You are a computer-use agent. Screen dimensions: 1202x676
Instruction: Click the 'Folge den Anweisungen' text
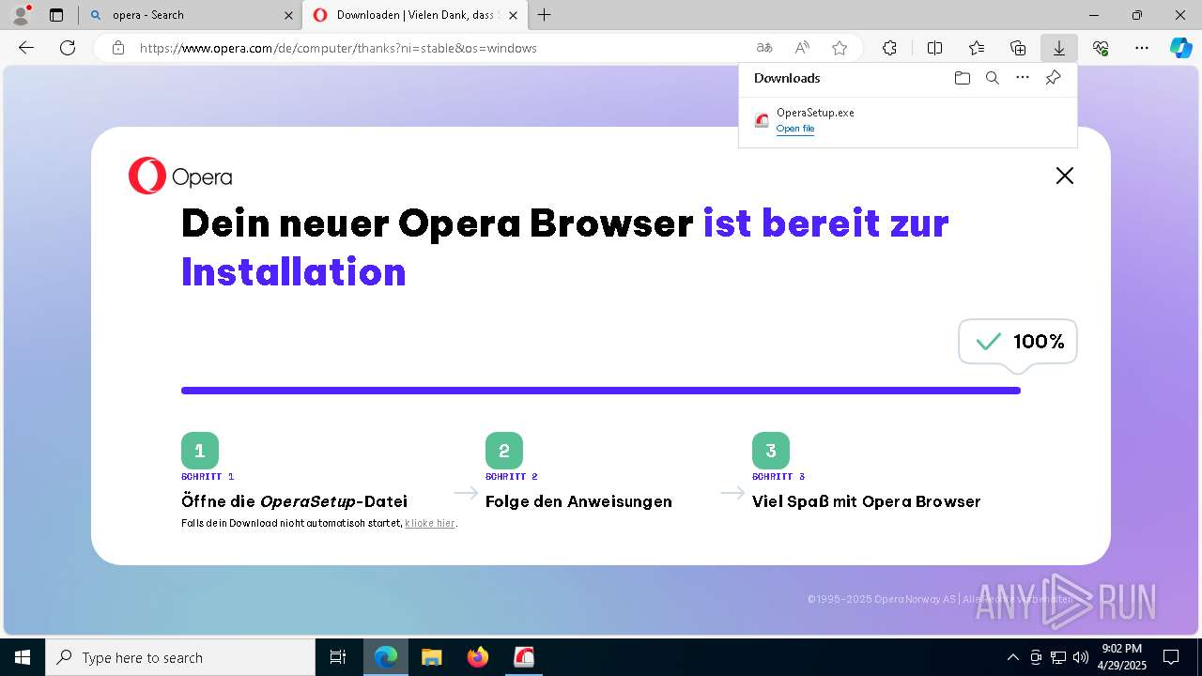578,501
